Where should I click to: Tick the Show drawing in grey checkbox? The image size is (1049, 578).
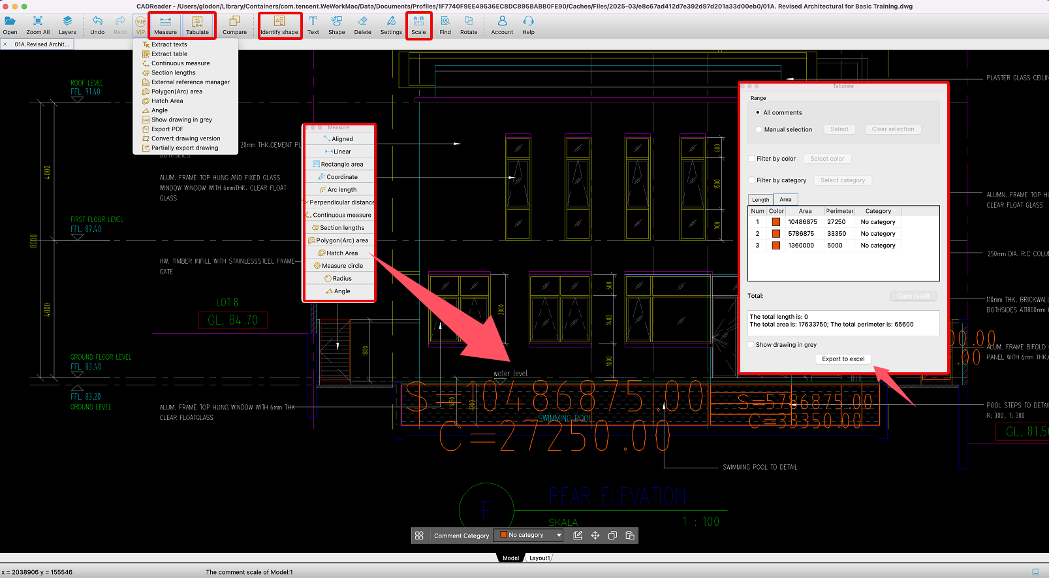pyautogui.click(x=751, y=345)
